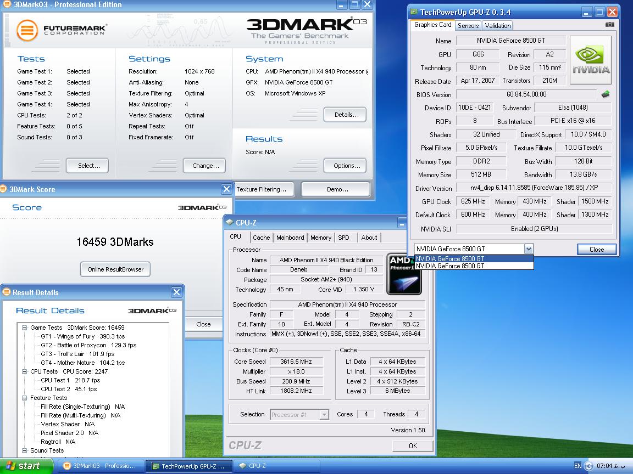Select the Pixel Shader 2.0 row
The width and height of the screenshot is (633, 474).
point(69,433)
